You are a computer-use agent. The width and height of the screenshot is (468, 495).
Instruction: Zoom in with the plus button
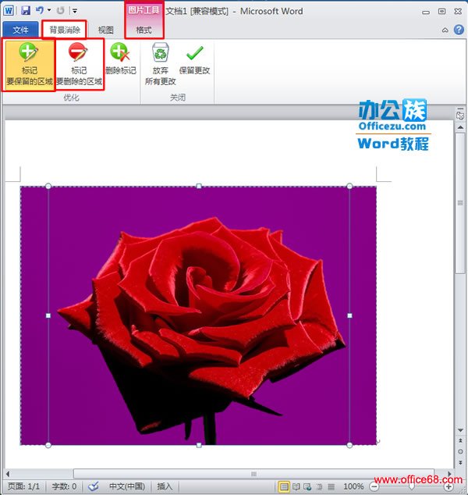(x=448, y=486)
